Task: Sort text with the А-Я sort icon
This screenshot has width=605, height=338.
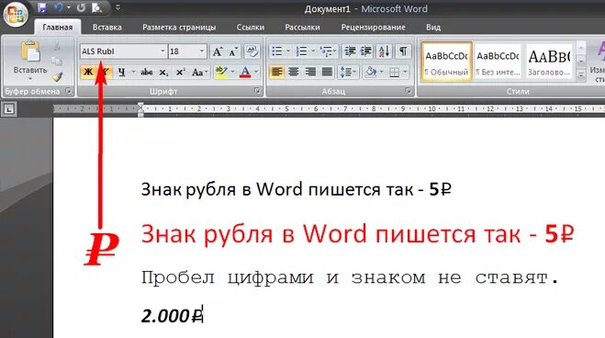Action: (385, 51)
